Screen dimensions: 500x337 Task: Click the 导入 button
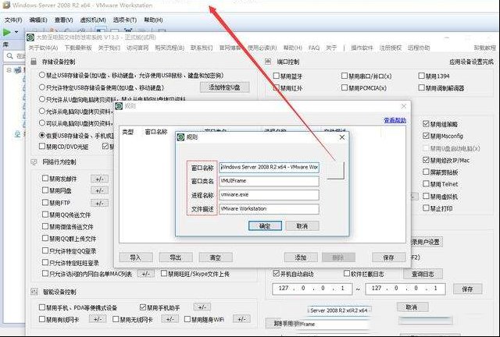coord(136,257)
